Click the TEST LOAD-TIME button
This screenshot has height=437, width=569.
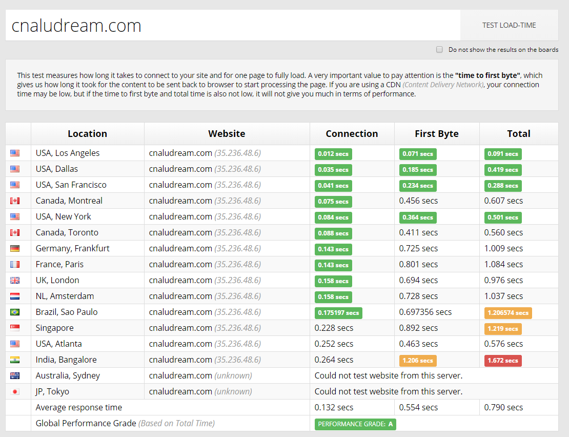click(509, 25)
